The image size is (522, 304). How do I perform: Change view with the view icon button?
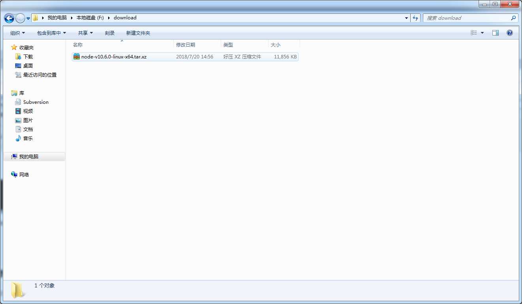point(474,33)
